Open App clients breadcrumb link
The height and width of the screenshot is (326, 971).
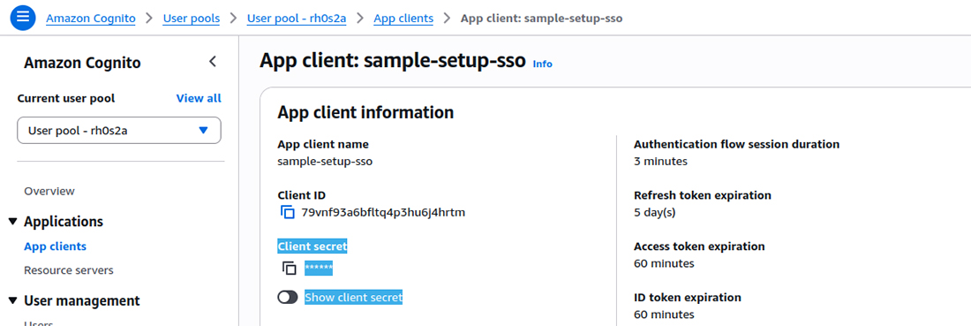click(403, 18)
